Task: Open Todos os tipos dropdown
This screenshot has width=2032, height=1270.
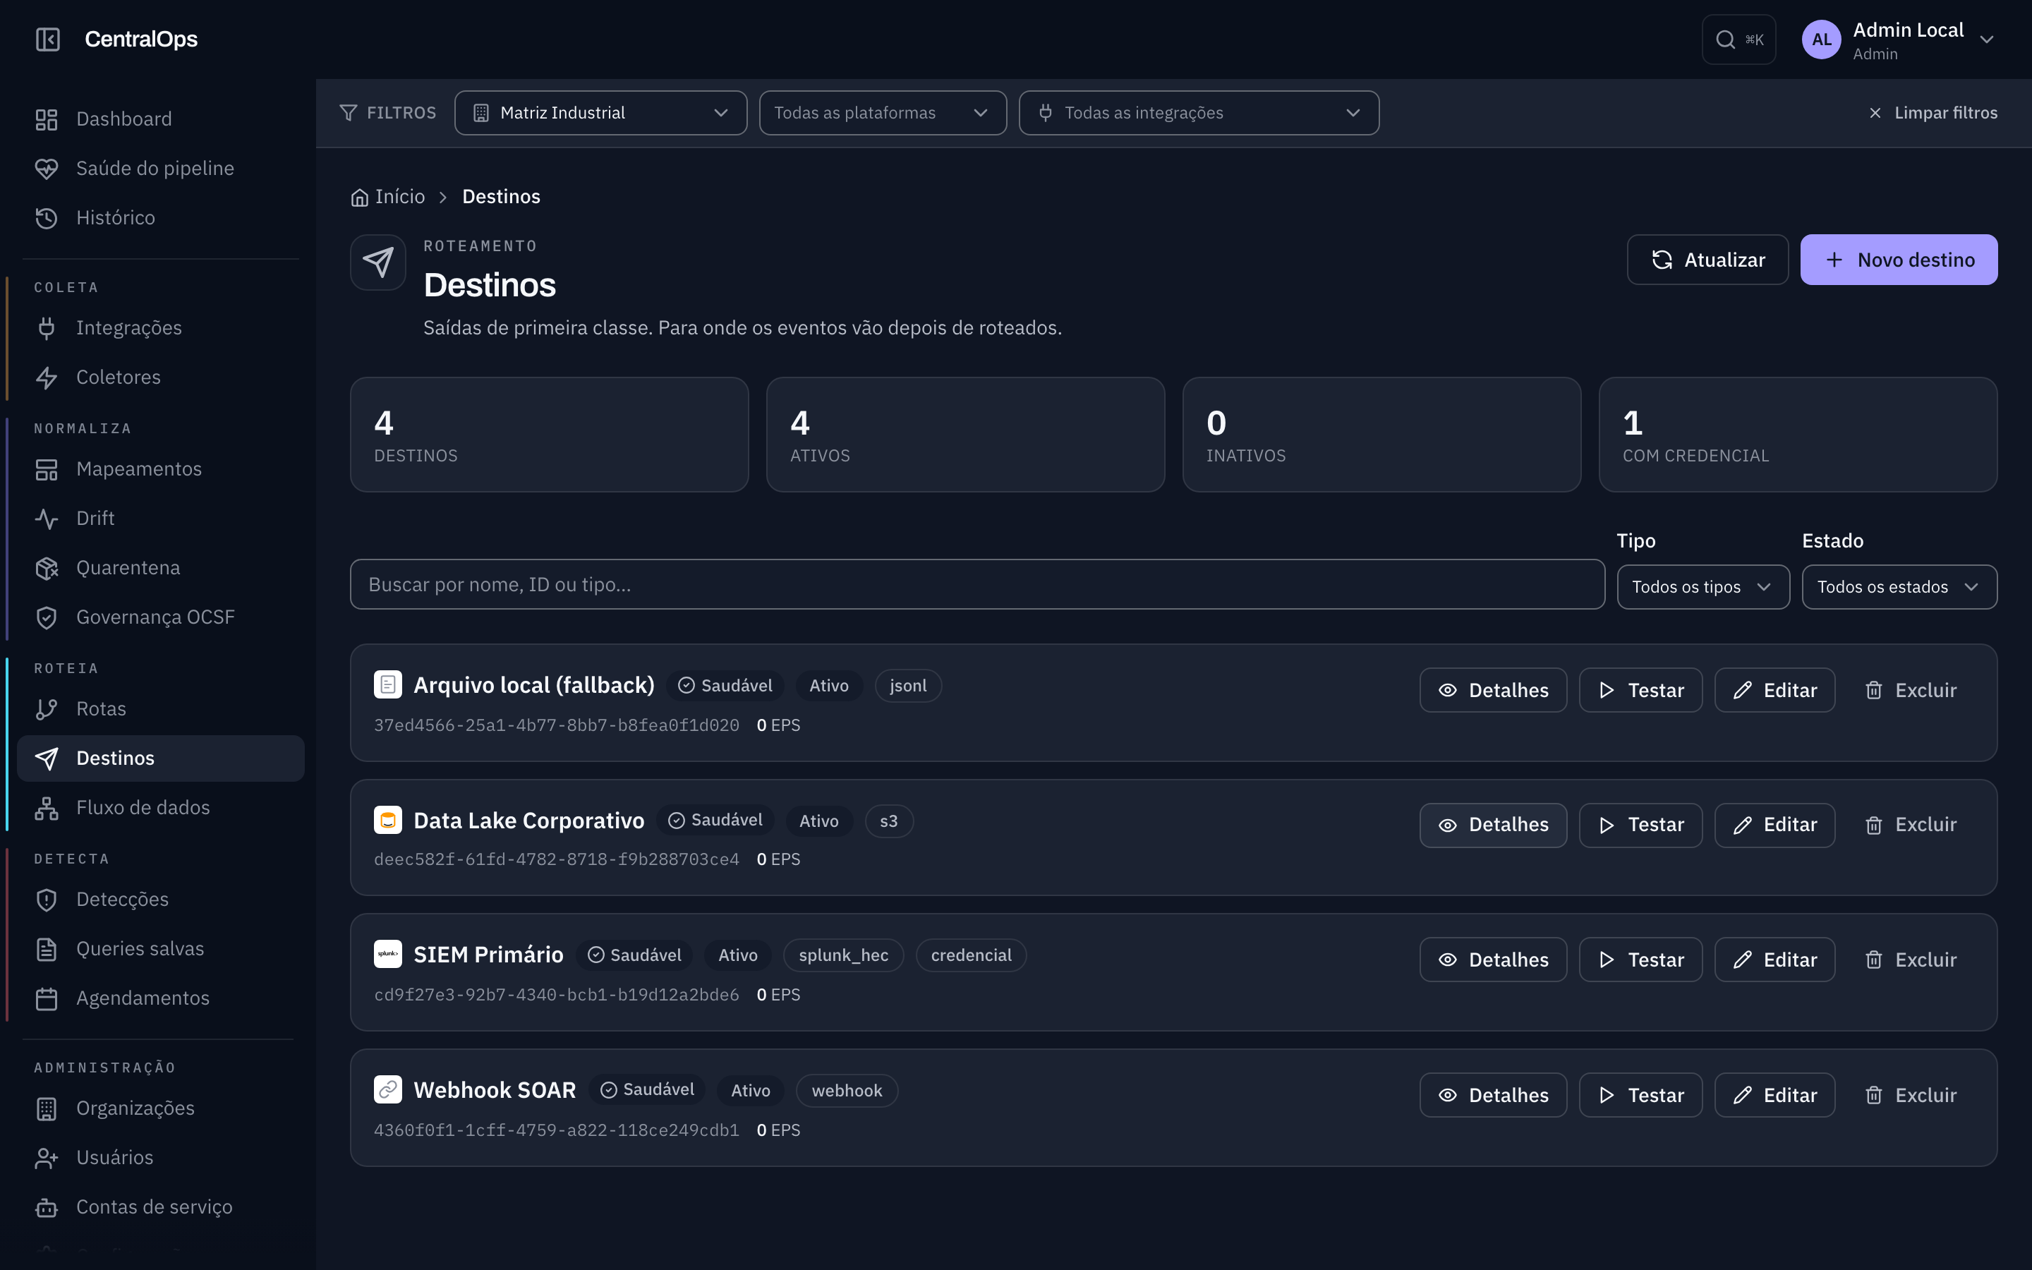Action: tap(1703, 586)
